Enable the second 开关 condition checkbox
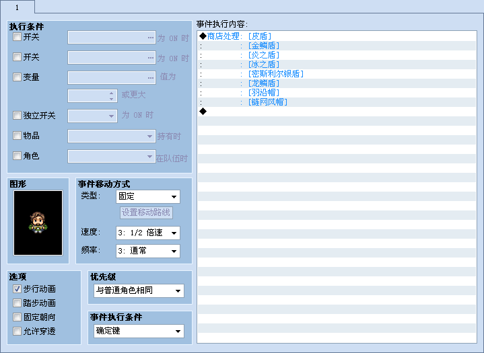Screen dimensions: 484x353 (17, 56)
